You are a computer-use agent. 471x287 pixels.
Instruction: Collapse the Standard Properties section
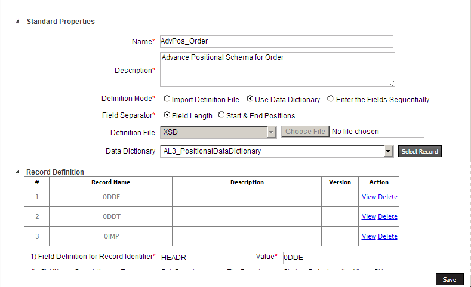point(17,22)
